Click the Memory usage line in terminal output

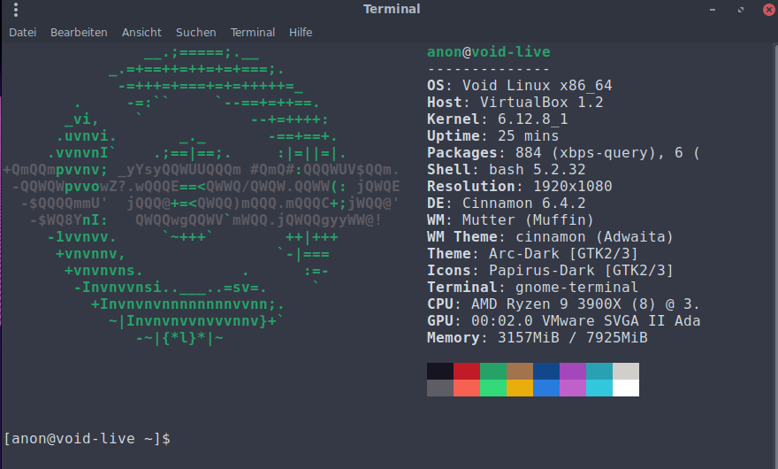pyautogui.click(x=537, y=337)
